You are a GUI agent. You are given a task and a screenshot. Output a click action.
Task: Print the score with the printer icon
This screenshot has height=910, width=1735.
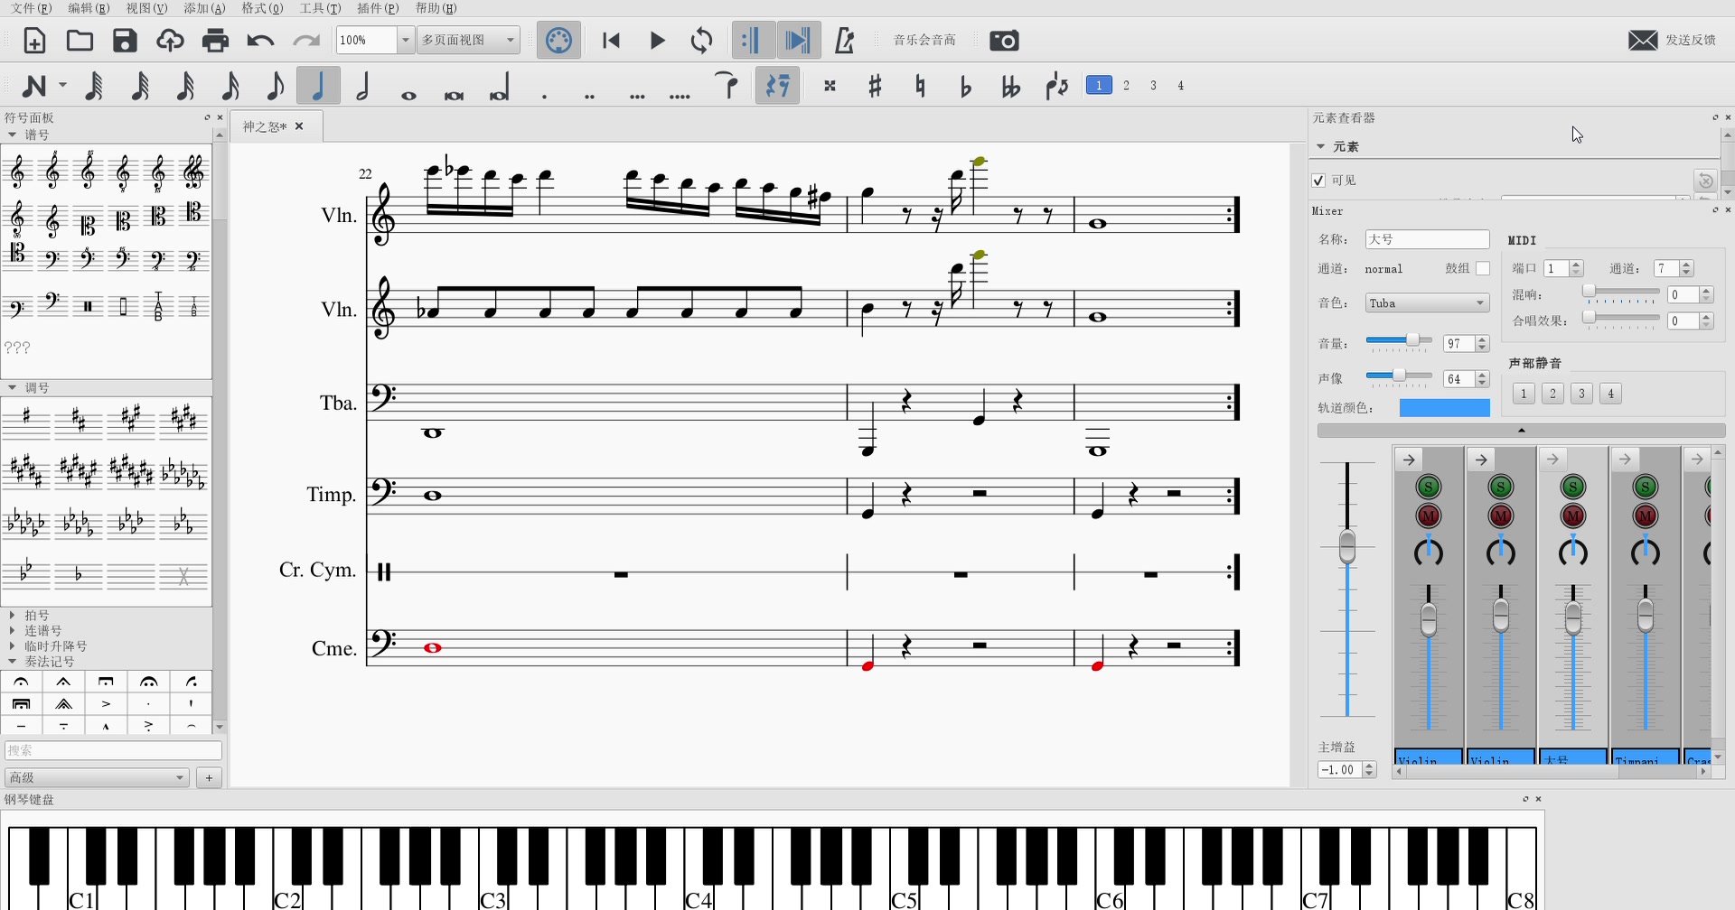pyautogui.click(x=215, y=41)
